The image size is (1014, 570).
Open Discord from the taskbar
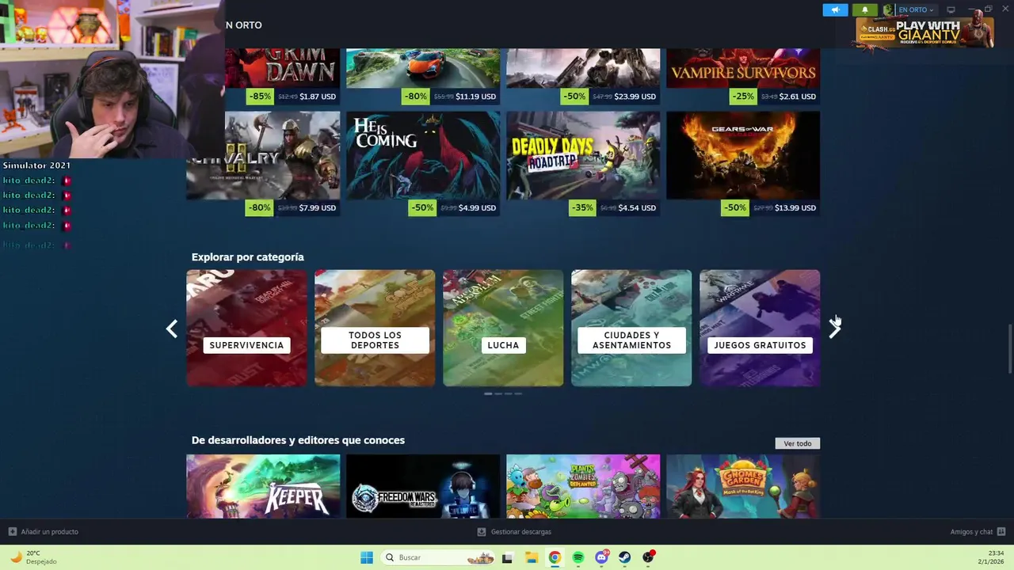pos(602,557)
